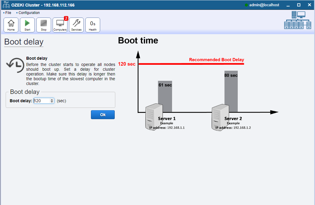Image resolution: width=315 pixels, height=205 pixels.
Task: Close the OZEKI Cluster window
Action: click(309, 5)
